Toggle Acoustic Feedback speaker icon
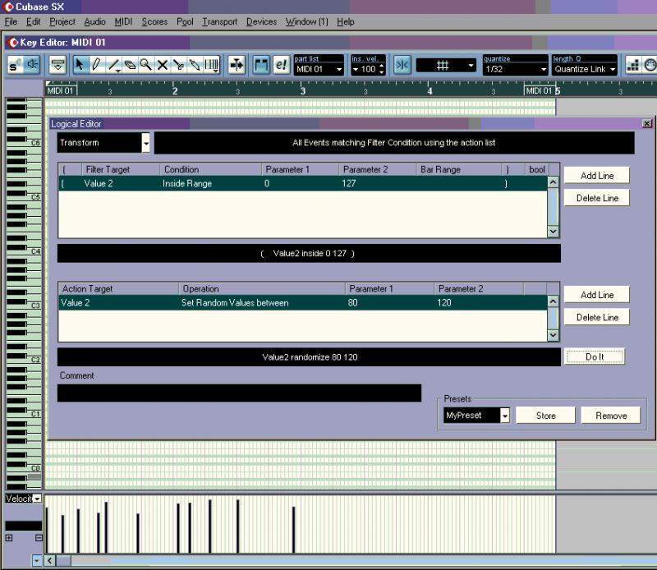This screenshot has width=657, height=570. pos(32,65)
